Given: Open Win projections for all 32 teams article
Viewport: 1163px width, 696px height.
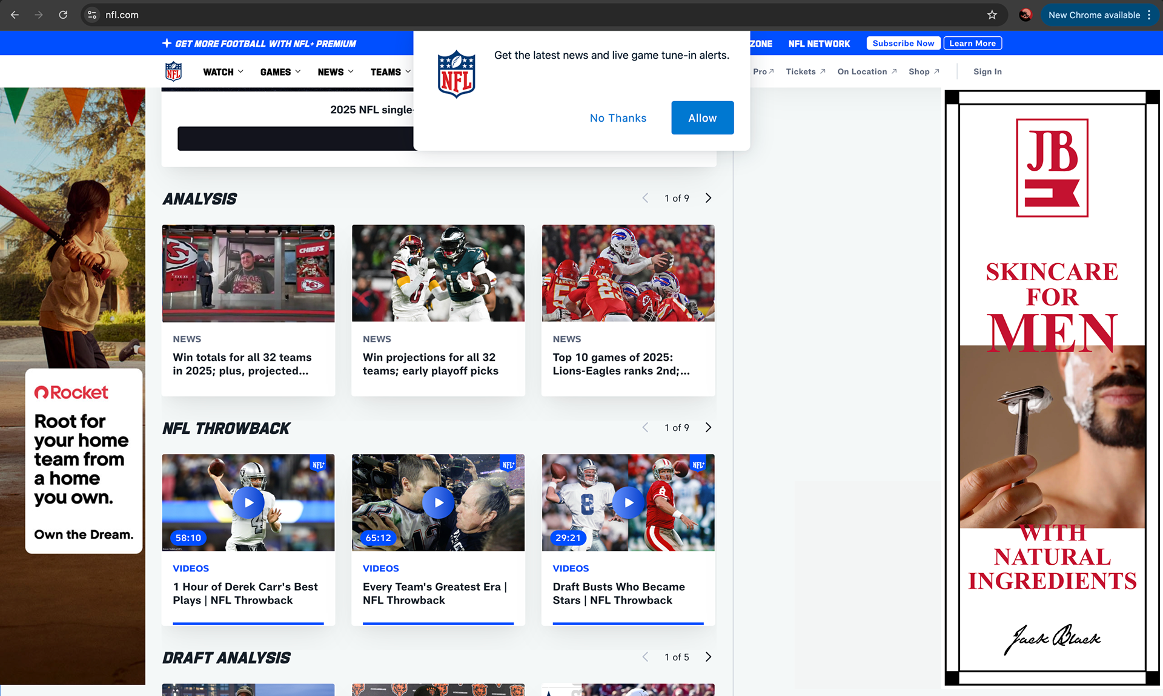Looking at the screenshot, I should (431, 364).
